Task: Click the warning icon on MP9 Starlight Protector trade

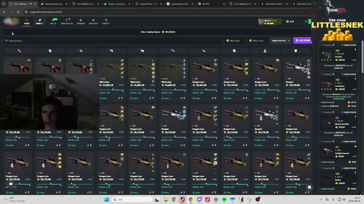Action: point(355,146)
